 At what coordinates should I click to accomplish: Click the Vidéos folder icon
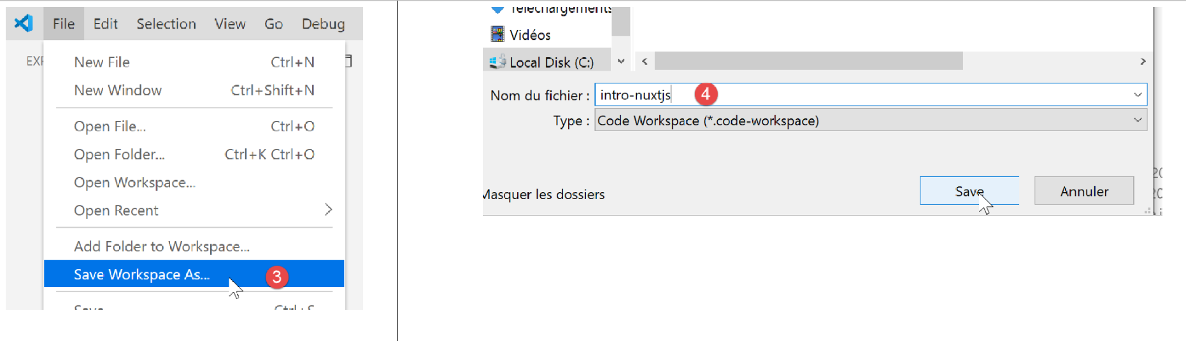497,34
